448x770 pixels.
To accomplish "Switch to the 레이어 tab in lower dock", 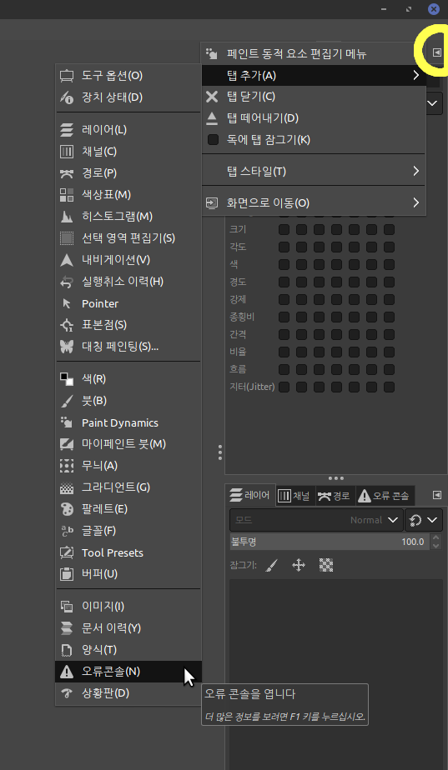I will (x=249, y=496).
